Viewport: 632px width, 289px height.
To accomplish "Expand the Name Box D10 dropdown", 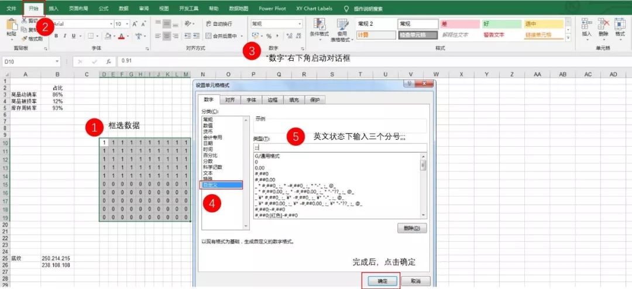I will pos(57,61).
